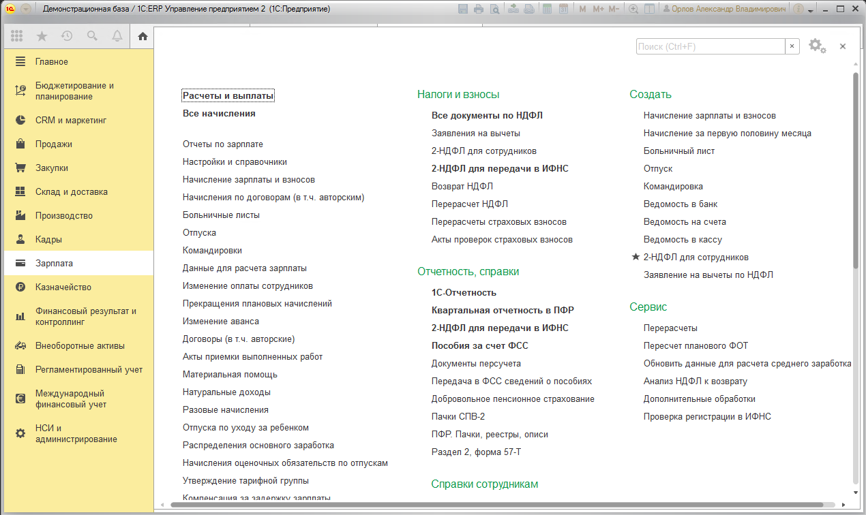The height and width of the screenshot is (515, 866).
Task: Go to the Home page icon
Action: point(143,36)
